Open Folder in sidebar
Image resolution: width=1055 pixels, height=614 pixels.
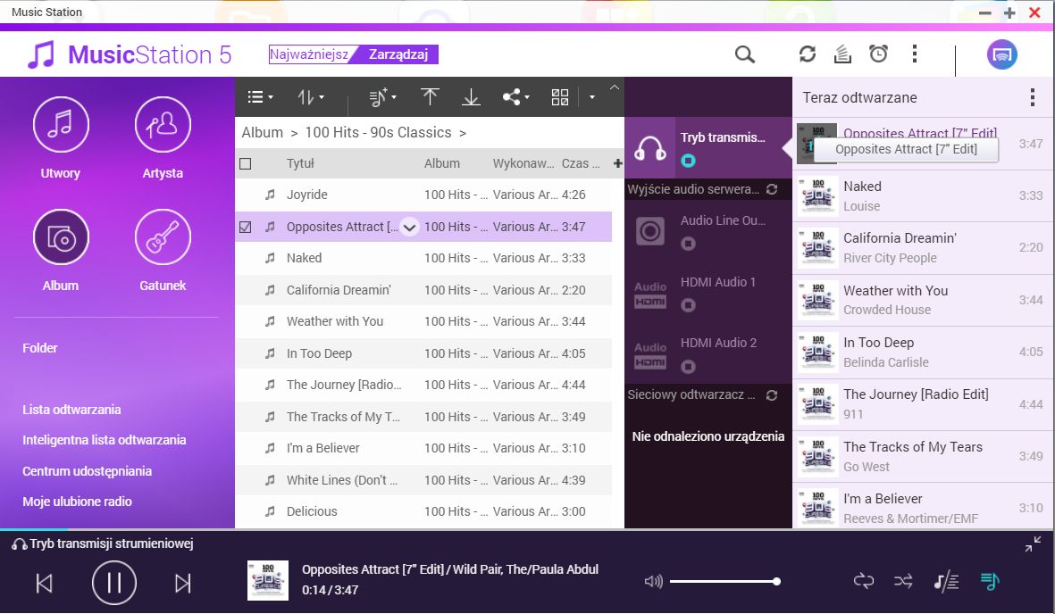click(x=39, y=348)
